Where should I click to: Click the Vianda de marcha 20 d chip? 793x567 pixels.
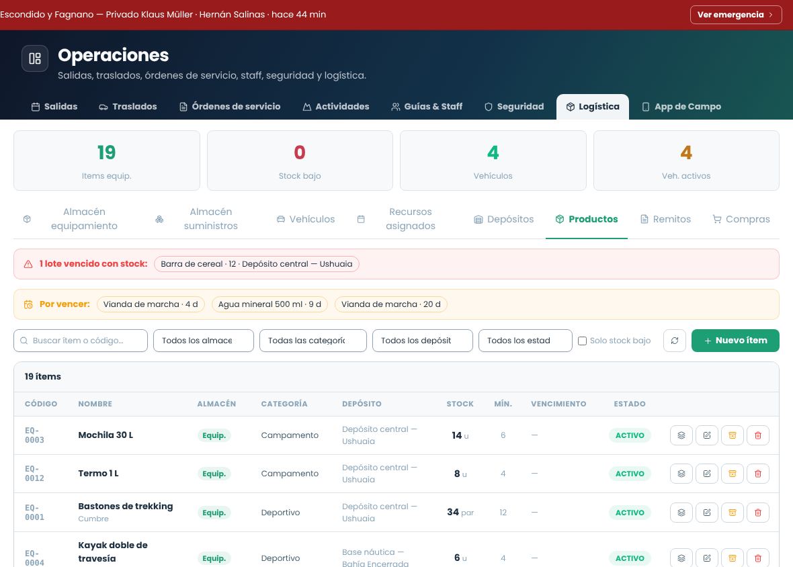(x=391, y=304)
